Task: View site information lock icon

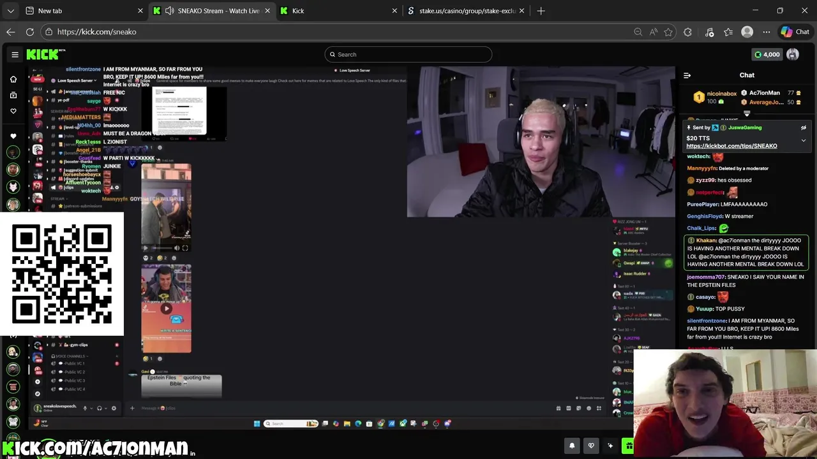Action: click(x=49, y=31)
